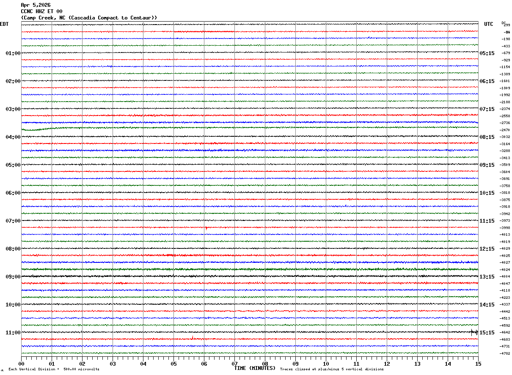Click the '07:00' EDT time label
Screen dimensions: 512x375
tap(13, 221)
